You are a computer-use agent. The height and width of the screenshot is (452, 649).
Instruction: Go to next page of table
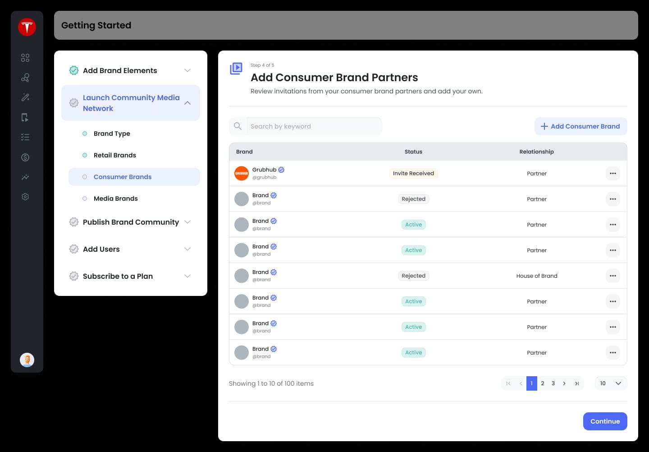tap(564, 383)
